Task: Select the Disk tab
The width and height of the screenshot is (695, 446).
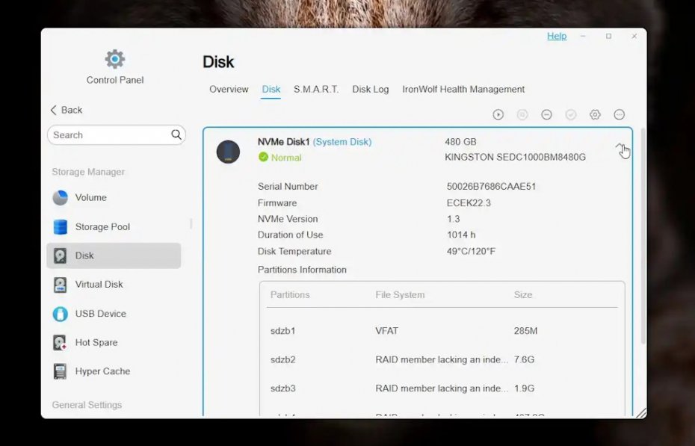Action: point(271,90)
